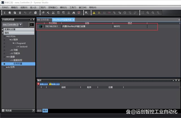Screen dimensions: 181x118
Task: Open the 文件(F) menu
Action: point(5,8)
